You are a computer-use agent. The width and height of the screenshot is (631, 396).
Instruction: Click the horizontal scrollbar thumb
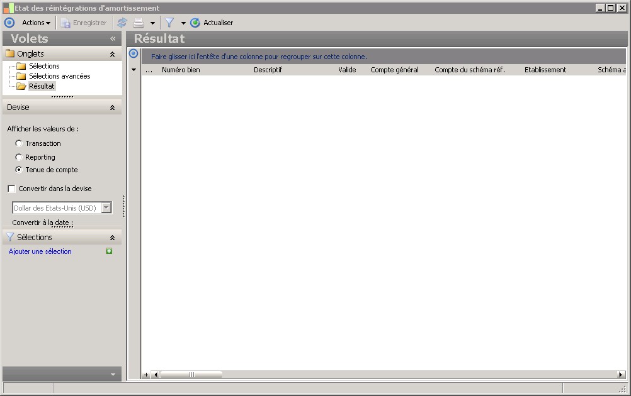[x=191, y=375]
